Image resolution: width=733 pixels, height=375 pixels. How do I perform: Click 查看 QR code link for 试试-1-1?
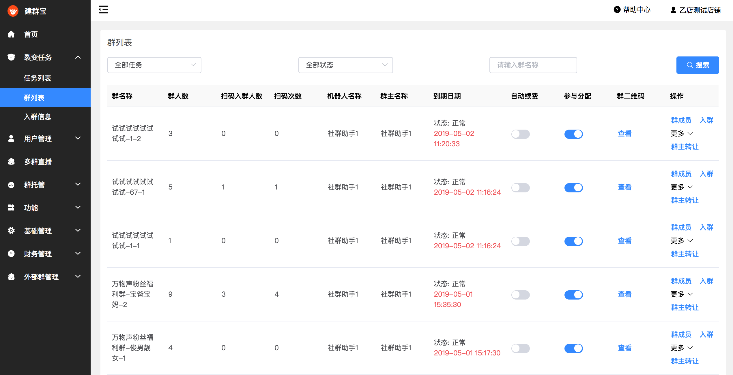(624, 240)
